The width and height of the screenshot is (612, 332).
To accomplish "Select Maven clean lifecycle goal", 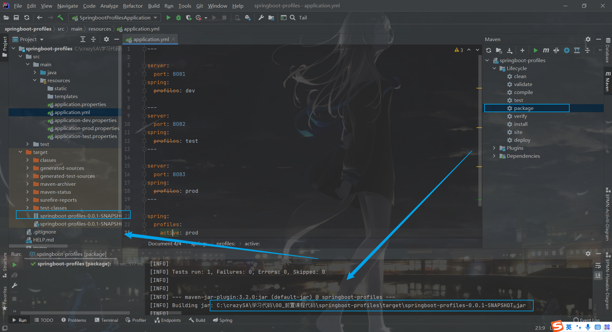I will tap(520, 76).
